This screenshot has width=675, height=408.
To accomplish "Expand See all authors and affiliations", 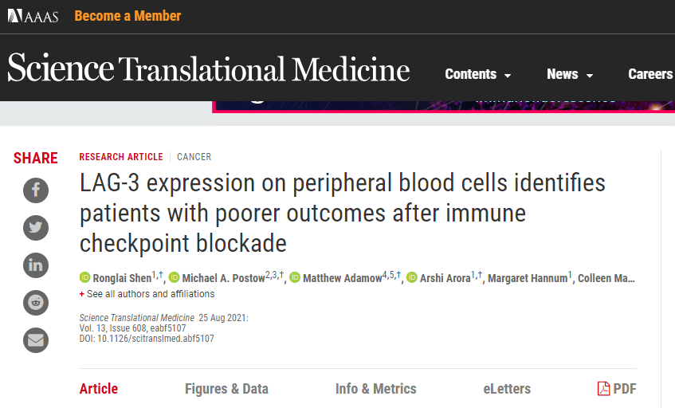I will point(147,294).
